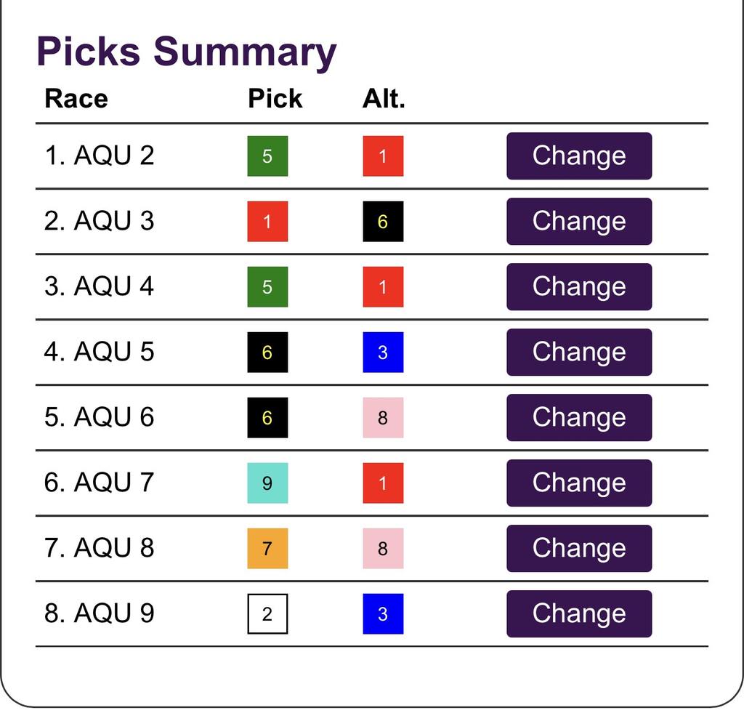Tap blue number 3 alternate for AQU 5

click(x=383, y=353)
